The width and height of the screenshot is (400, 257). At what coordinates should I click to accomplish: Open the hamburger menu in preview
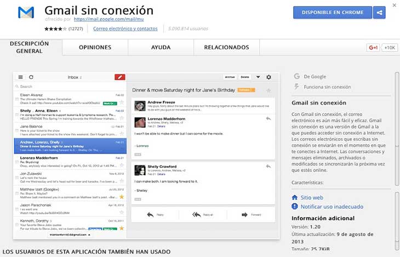click(x=21, y=77)
